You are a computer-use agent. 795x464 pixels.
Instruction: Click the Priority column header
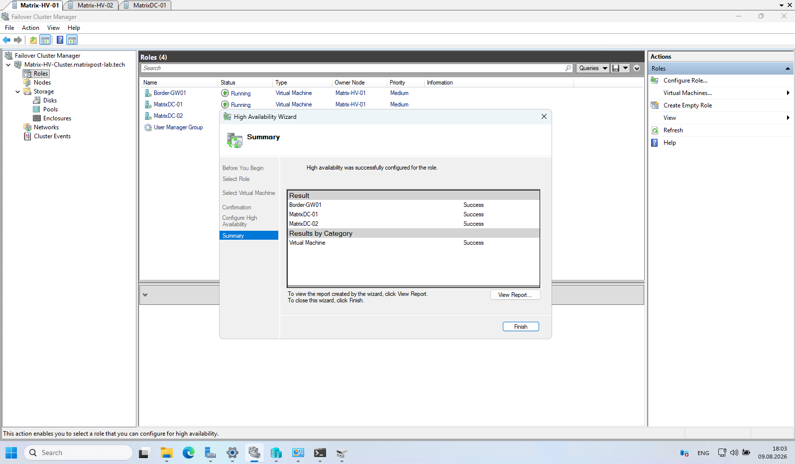click(406, 83)
